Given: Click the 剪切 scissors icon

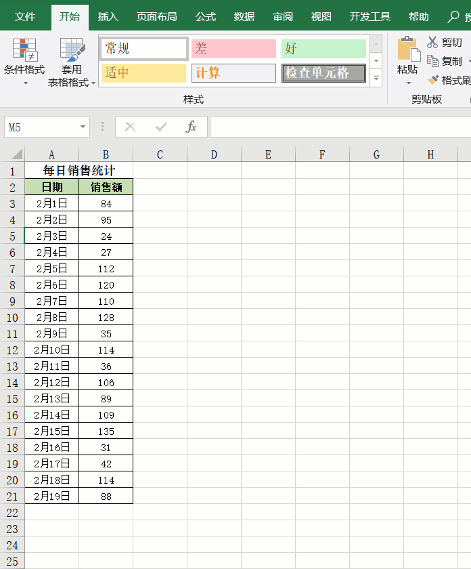Looking at the screenshot, I should (432, 42).
